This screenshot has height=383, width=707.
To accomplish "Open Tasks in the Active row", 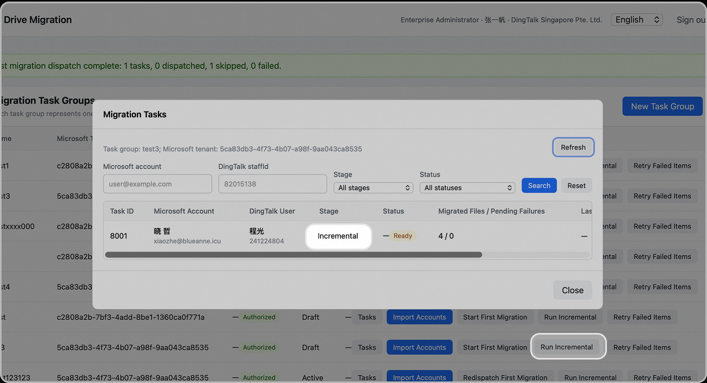I will tap(367, 377).
